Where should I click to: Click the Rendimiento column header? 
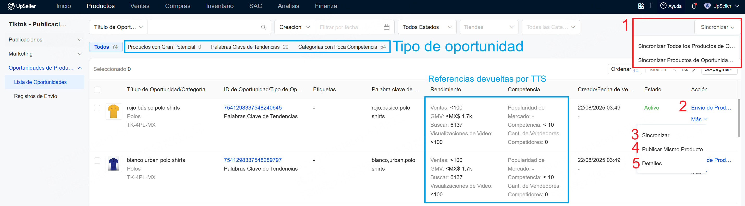tap(445, 90)
